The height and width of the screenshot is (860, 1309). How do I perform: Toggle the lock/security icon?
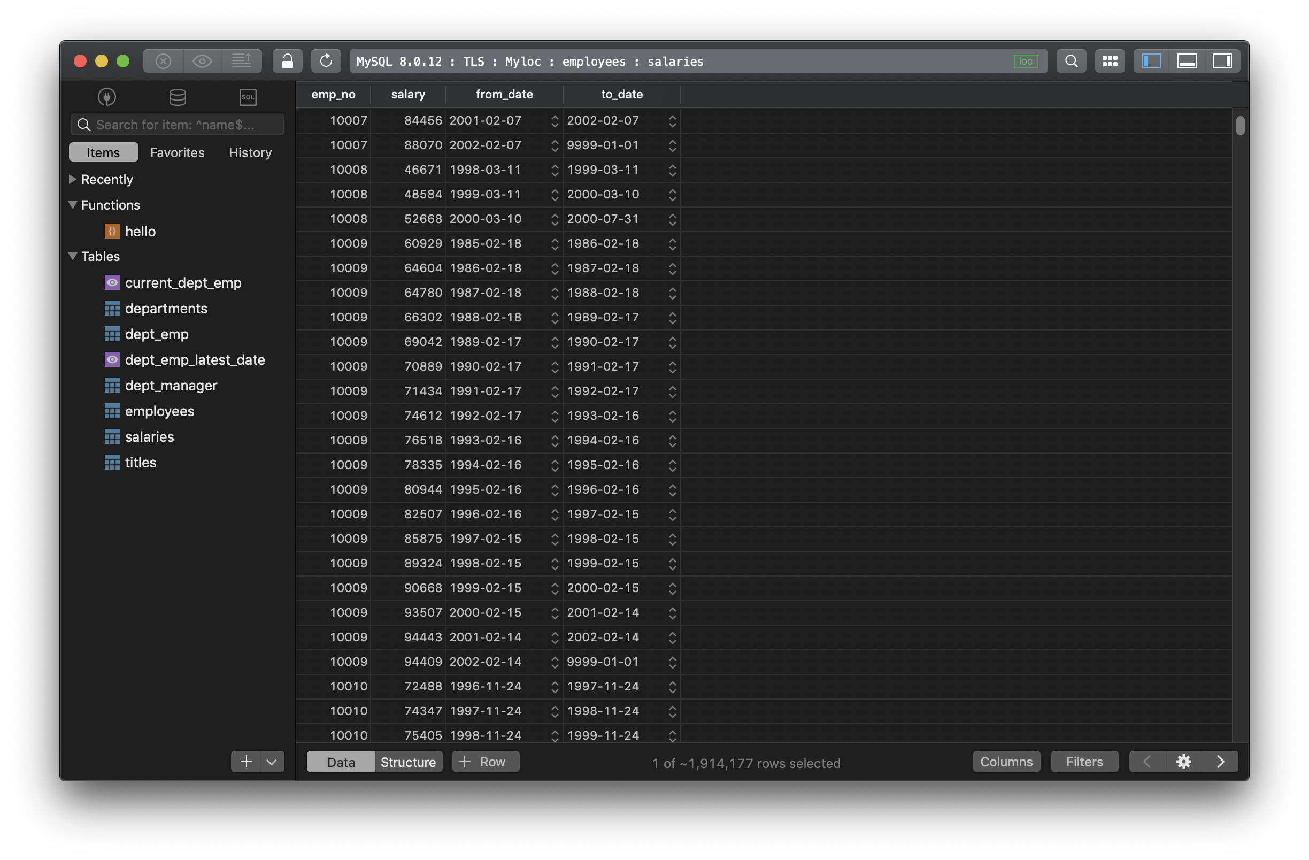(285, 59)
